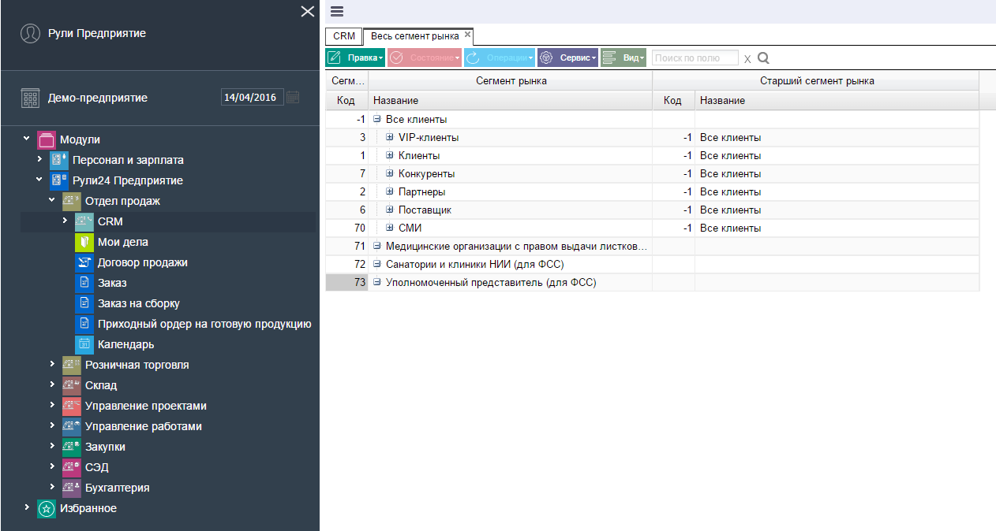Click the Модули folder icon
The height and width of the screenshot is (531, 996).
pyautogui.click(x=47, y=139)
